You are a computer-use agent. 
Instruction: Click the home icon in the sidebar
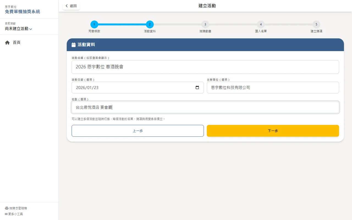(x=7, y=43)
